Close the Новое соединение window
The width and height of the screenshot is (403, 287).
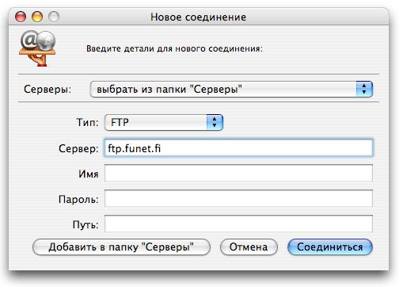21,17
